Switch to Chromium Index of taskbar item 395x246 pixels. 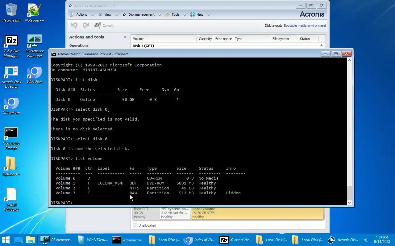click(200, 240)
